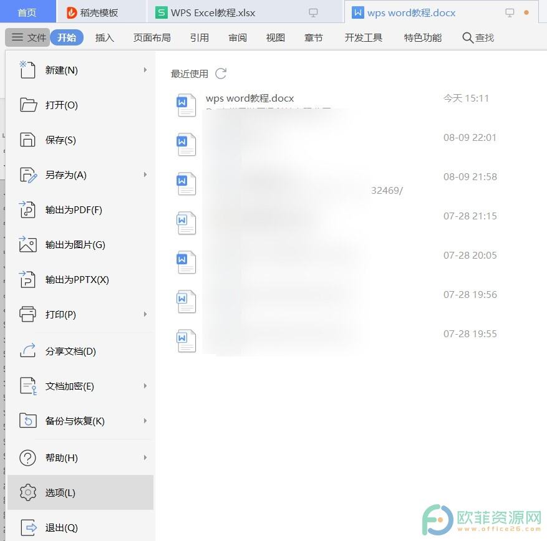Save the document using 保存(S)
547x541 pixels.
61,140
